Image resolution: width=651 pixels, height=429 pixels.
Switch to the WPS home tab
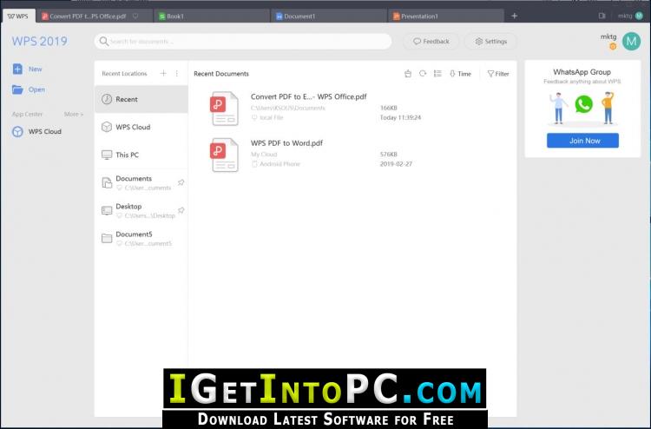[19, 16]
